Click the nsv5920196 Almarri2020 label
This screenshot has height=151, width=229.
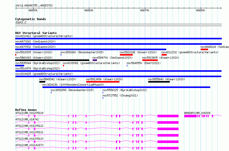(x=138, y=52)
